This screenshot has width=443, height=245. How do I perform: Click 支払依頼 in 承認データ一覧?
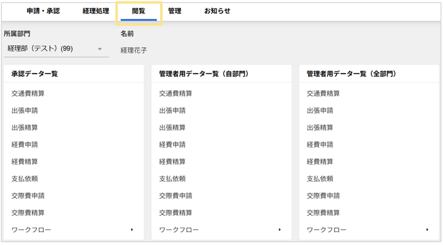25,179
